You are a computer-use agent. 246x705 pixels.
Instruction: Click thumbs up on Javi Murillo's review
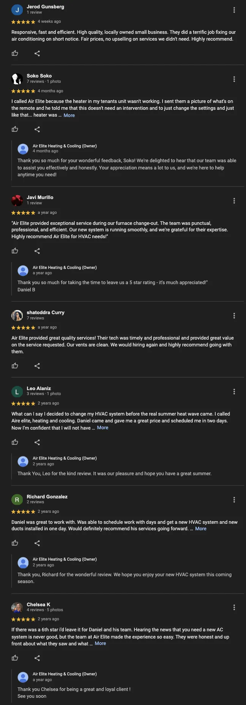15,251
